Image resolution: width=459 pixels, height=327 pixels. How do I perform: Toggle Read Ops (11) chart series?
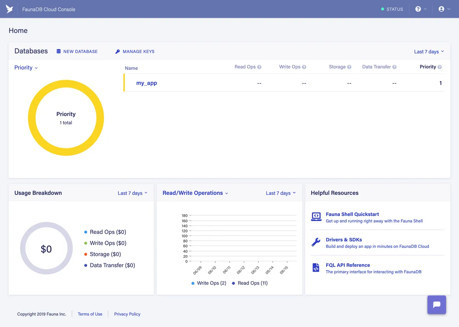click(250, 283)
